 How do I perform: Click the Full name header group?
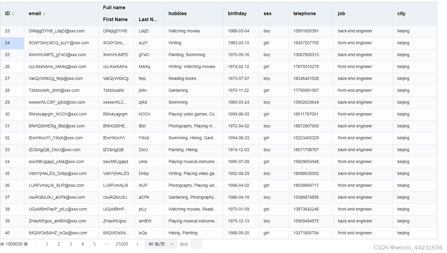[131, 8]
